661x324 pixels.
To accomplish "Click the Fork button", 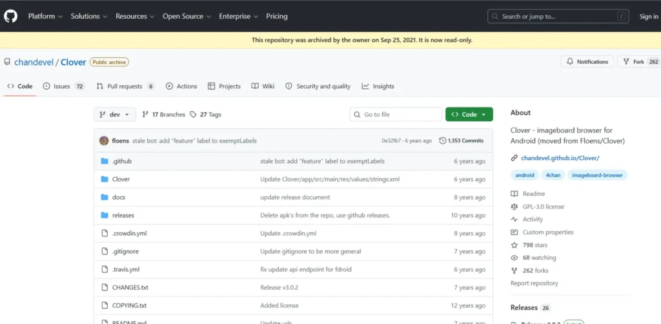I will pos(639,61).
